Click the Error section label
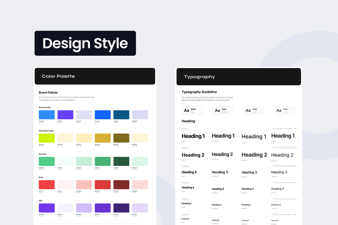Image resolution: width=338 pixels, height=225 pixels. [41, 177]
